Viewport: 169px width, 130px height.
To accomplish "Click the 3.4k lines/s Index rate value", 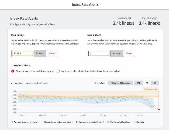I will tap(124, 23).
